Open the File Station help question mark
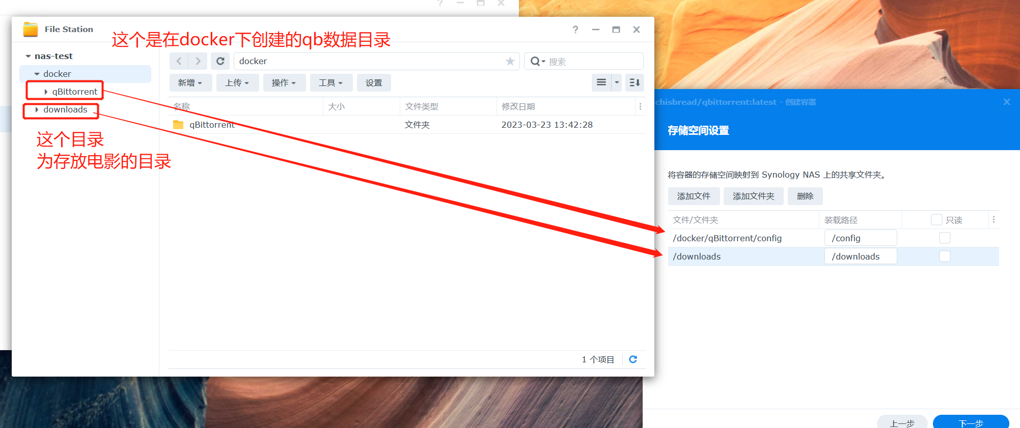 pos(575,30)
